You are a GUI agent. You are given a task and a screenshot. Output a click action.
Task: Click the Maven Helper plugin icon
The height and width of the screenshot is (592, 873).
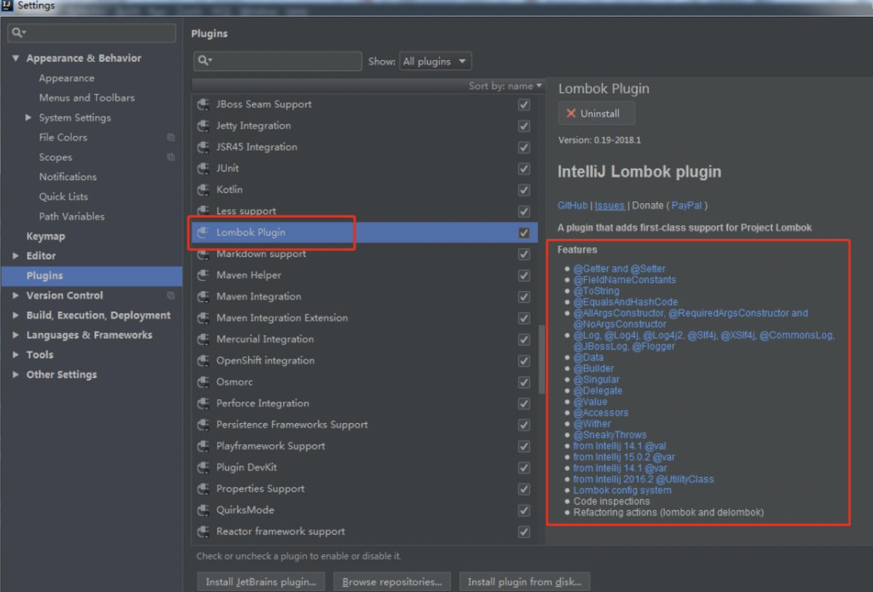tap(203, 275)
